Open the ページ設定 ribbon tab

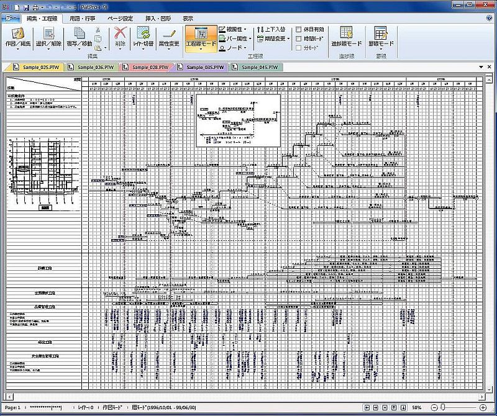pos(120,19)
